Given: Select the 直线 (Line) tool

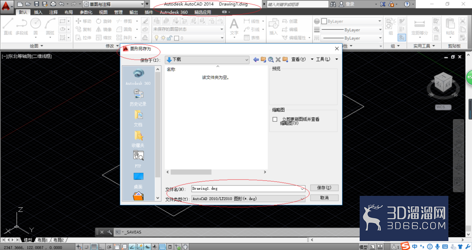Looking at the screenshot, I should 8,26.
